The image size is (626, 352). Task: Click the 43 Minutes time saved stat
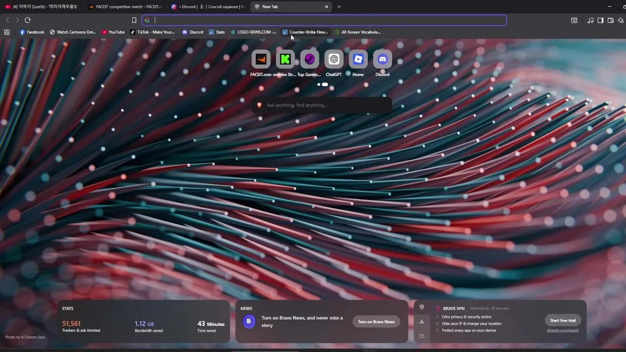tap(211, 327)
